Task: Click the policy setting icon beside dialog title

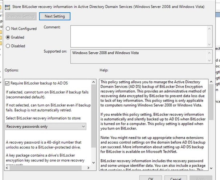Action: 7,7
